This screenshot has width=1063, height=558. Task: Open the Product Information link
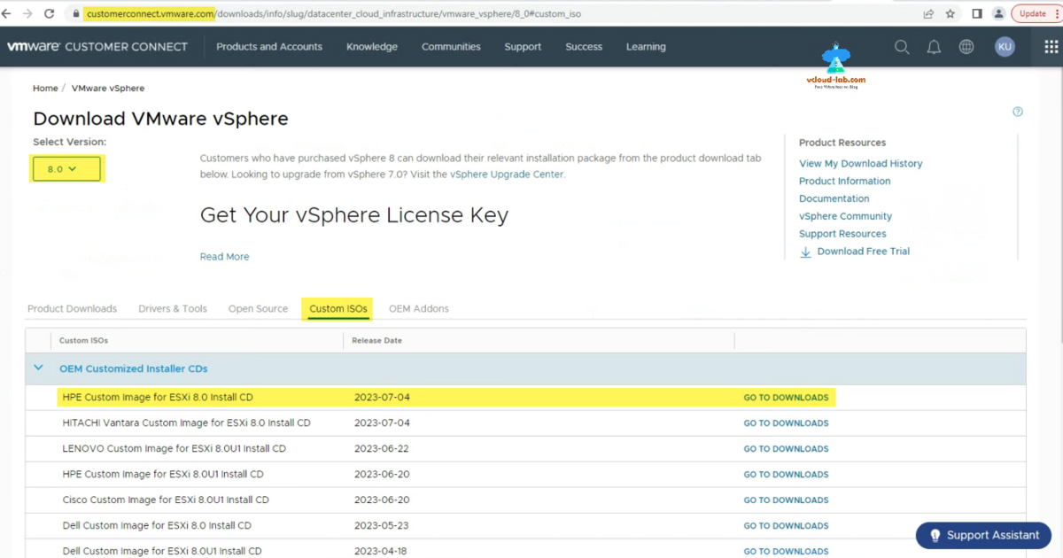(x=845, y=182)
